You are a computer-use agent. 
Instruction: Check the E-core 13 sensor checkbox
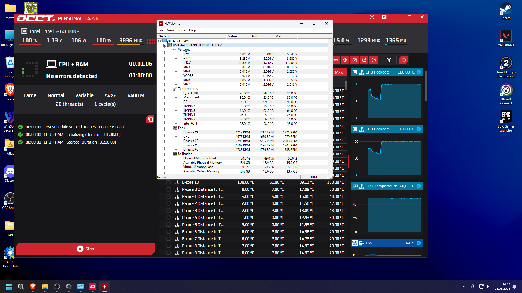click(169, 182)
